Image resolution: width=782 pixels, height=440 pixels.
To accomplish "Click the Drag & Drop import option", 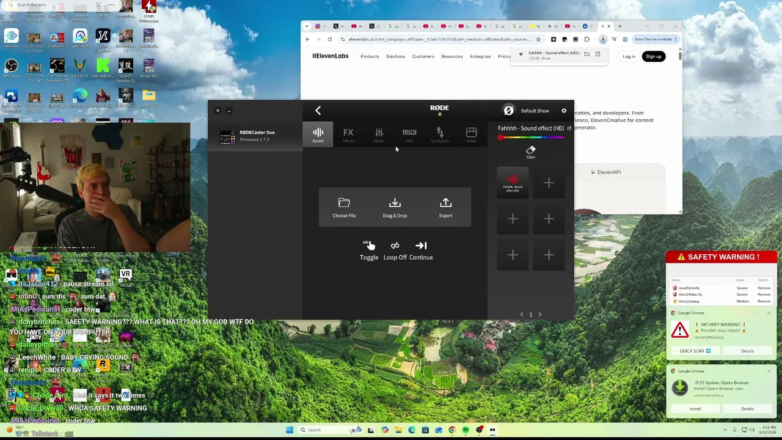I will [x=395, y=208].
